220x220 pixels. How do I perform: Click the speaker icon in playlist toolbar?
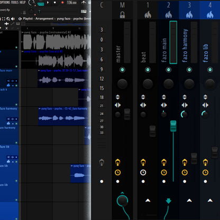point(13,19)
